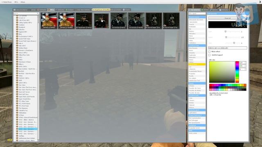Switch to the NPCs spawn tab
Image resolution: width=262 pixels, height=147 pixels.
point(51,10)
